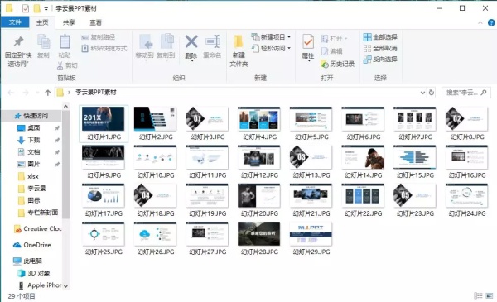Open the 新建项目 dropdown
The image size is (497, 302).
(x=272, y=37)
